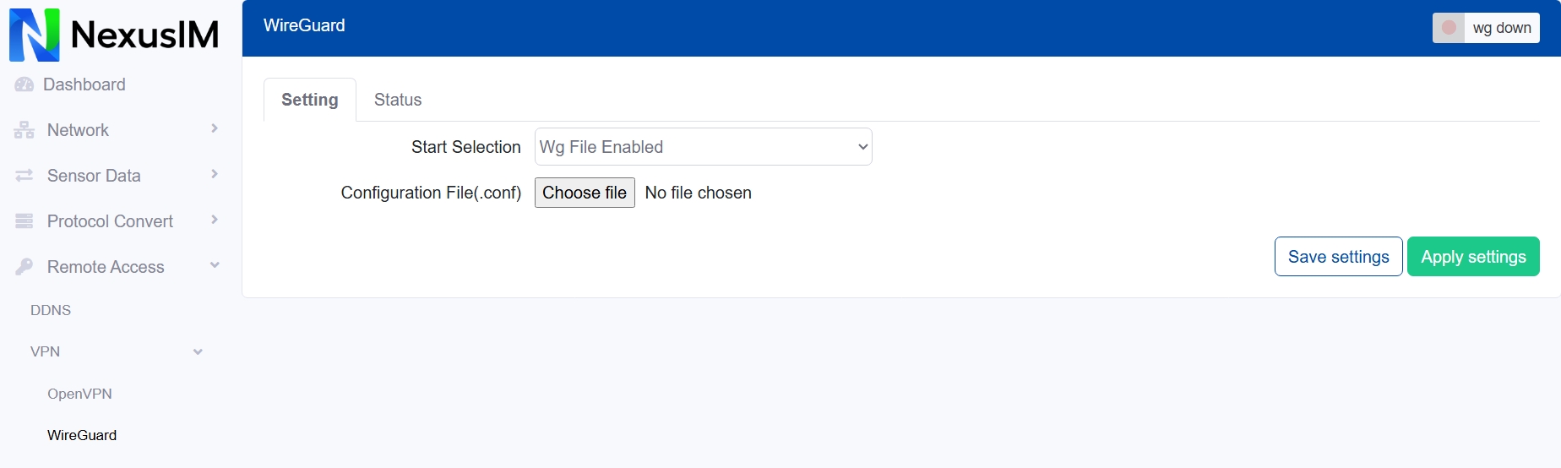
Task: Click the Network topology icon
Action: (x=24, y=130)
